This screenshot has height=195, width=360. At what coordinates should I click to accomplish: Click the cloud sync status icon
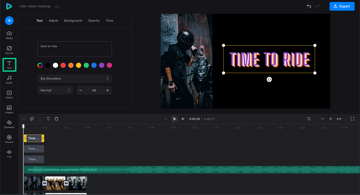coord(57,6)
